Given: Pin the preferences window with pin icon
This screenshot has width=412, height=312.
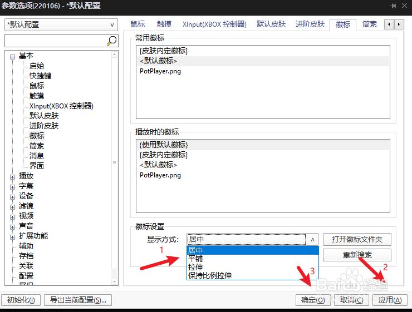Looking at the screenshot, I should click(393, 6).
